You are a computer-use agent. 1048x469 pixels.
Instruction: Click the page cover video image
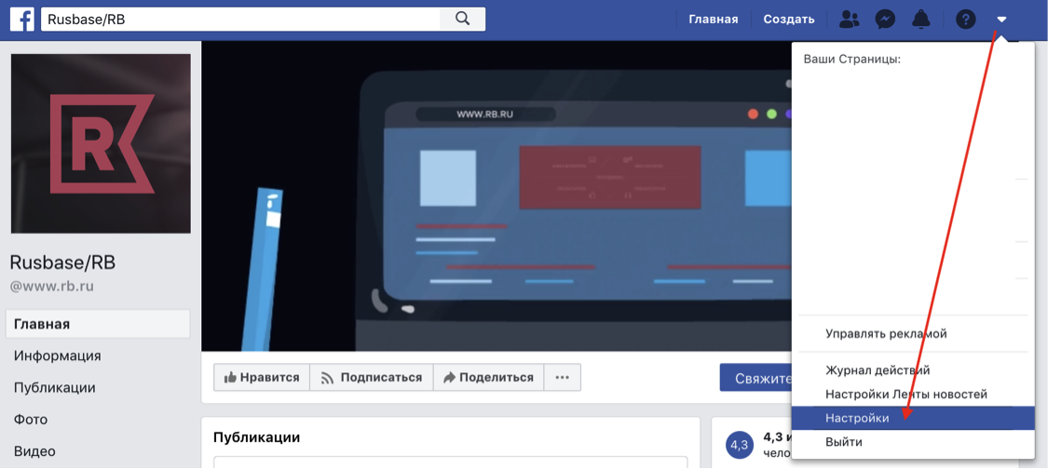point(496,196)
